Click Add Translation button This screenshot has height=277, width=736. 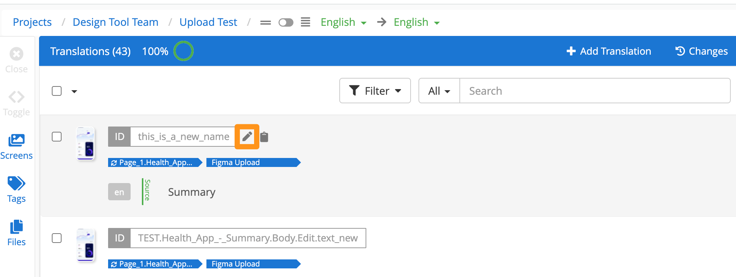point(608,51)
